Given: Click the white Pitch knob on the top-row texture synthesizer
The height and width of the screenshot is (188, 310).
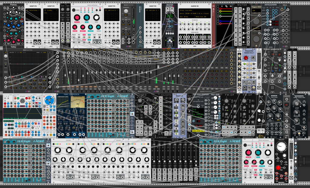Looking at the screenshot, I should 96,18.
